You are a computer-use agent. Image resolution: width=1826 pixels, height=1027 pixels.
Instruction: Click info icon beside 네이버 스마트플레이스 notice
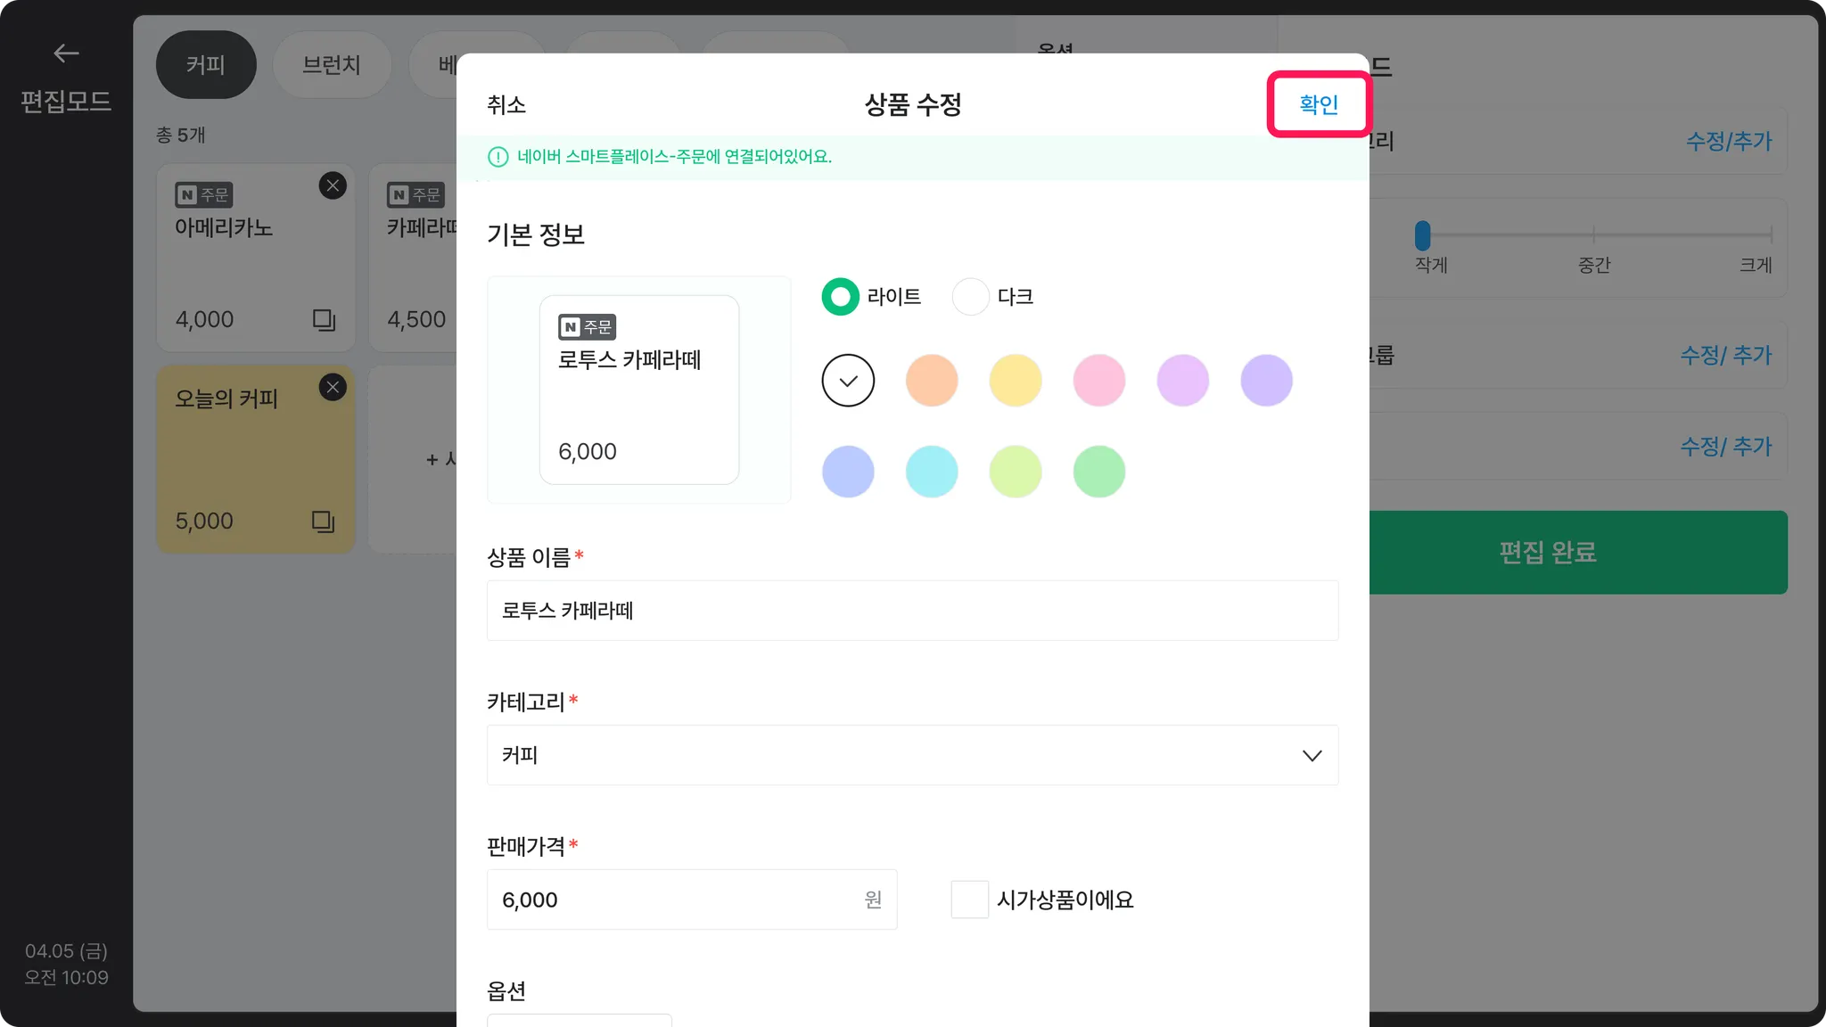(498, 157)
